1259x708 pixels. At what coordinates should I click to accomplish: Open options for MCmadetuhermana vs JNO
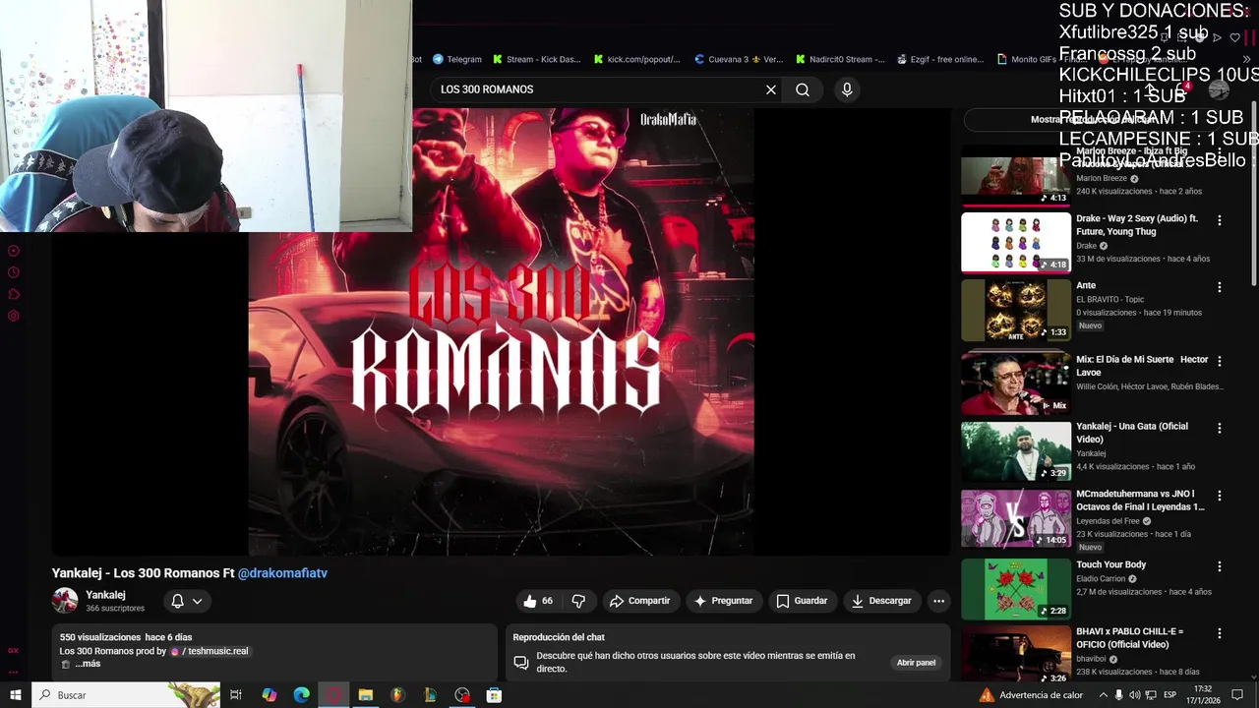(1220, 496)
